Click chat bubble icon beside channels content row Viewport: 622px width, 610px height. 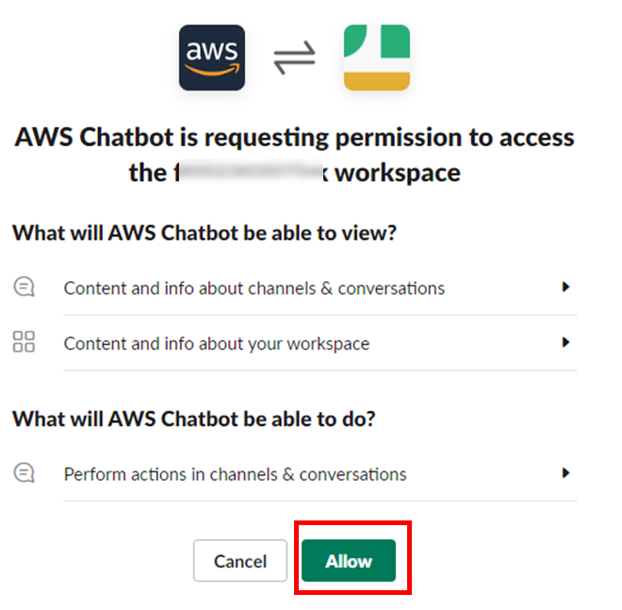coord(25,287)
